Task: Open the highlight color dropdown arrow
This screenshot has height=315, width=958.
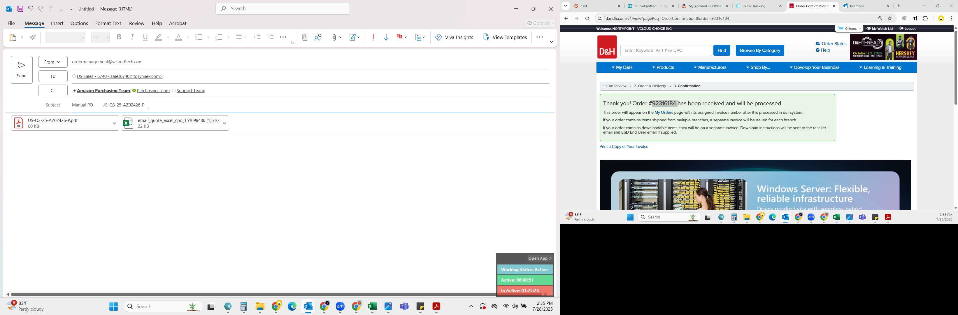Action: (x=168, y=37)
